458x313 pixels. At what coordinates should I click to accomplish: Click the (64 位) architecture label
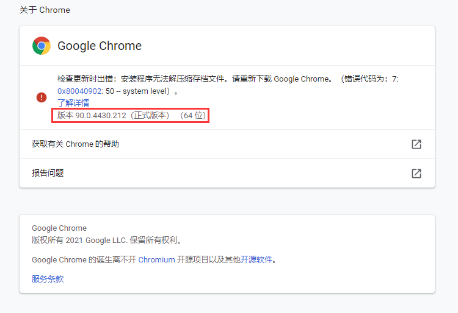(192, 115)
